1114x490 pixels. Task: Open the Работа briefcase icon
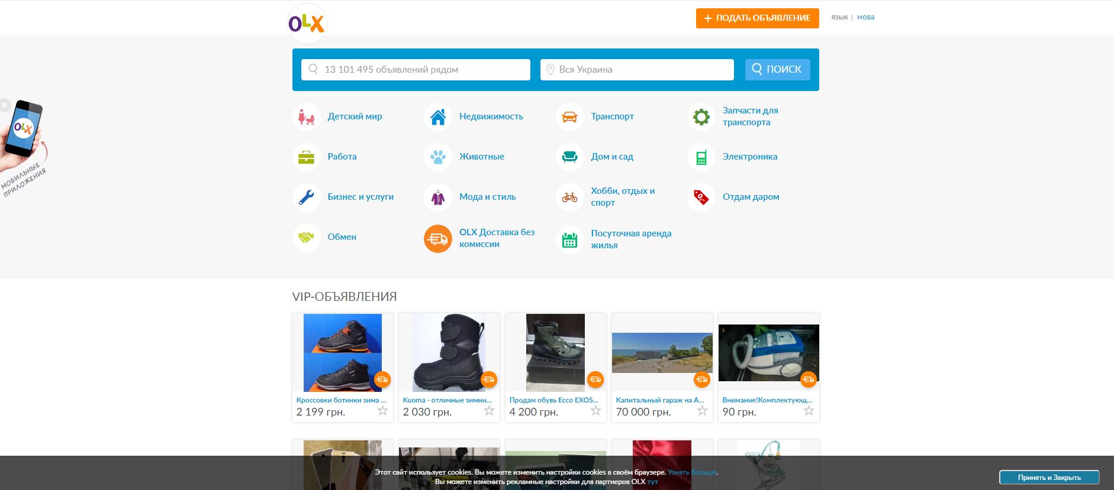(x=307, y=157)
